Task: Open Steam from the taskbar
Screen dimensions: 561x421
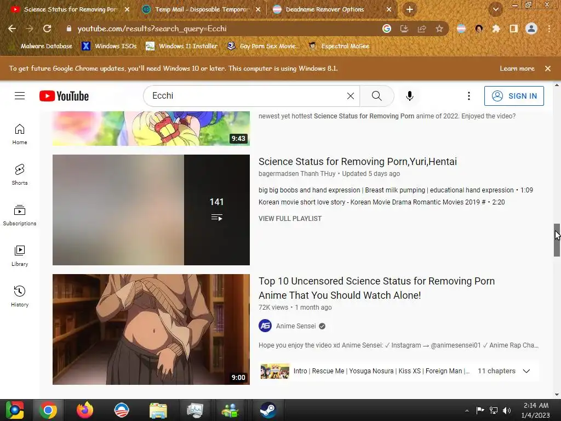Action: click(x=268, y=410)
